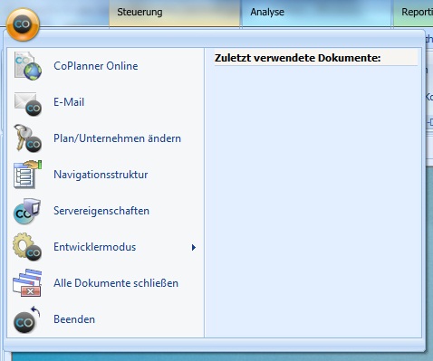Select Plan/Unternehmen ändern

pos(105,138)
